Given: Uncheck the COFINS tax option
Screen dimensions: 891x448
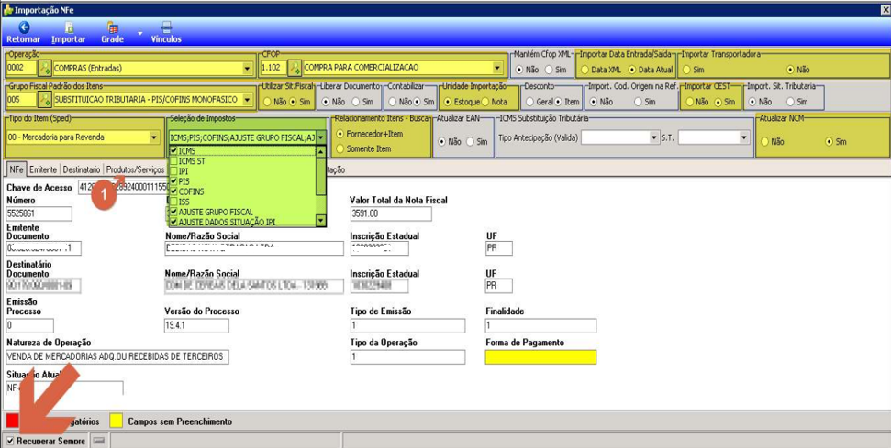Looking at the screenshot, I should point(173,191).
